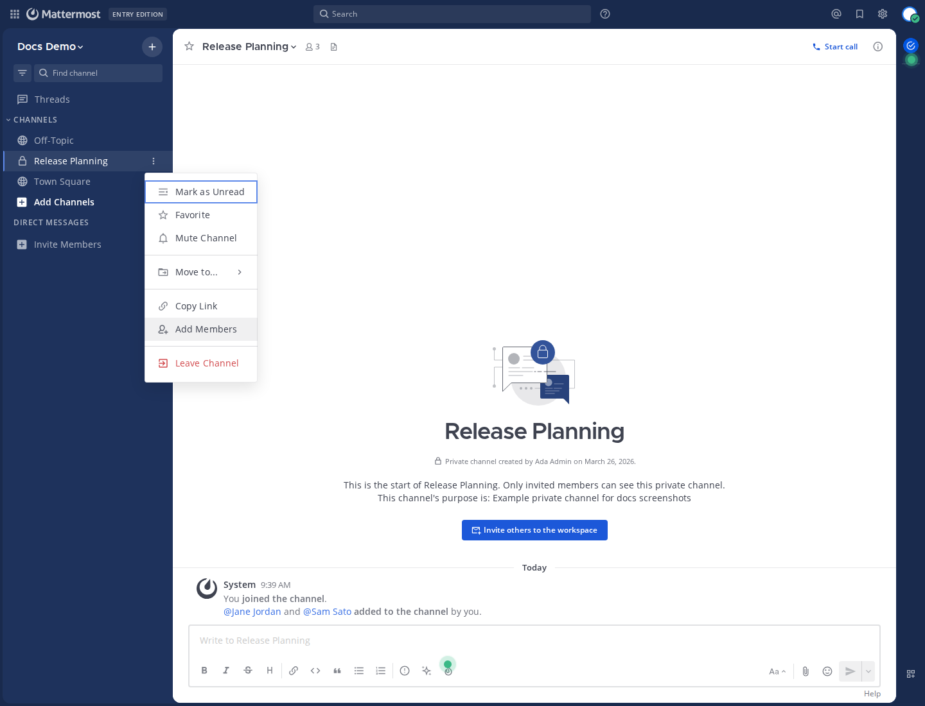Screen dimensions: 925x706
Task: Toggle formatting toolbar with Aa control
Action: pos(777,671)
